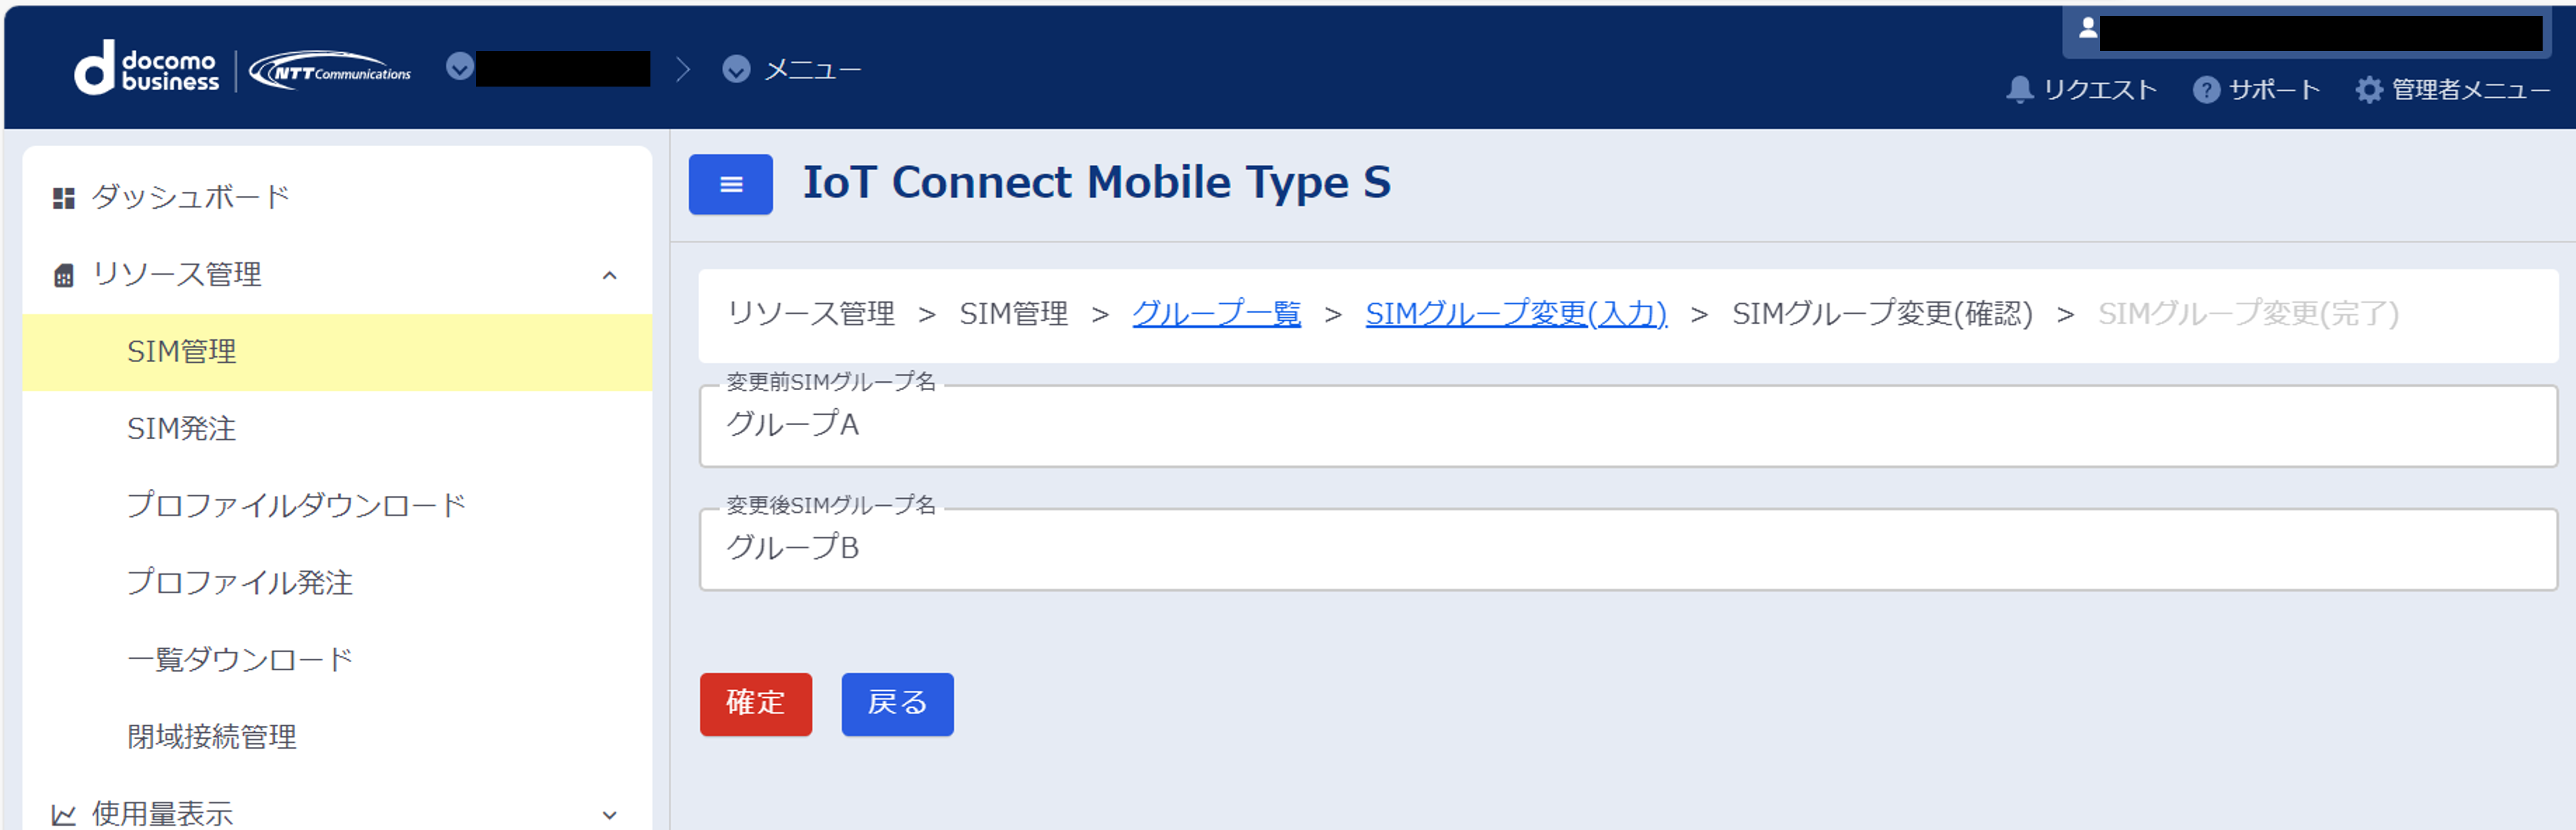2576x830 pixels.
Task: Click the hamburger menu toggle button
Action: 730,185
